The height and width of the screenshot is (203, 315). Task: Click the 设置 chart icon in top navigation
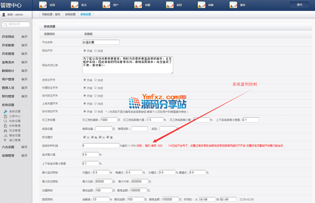pos(43,5)
